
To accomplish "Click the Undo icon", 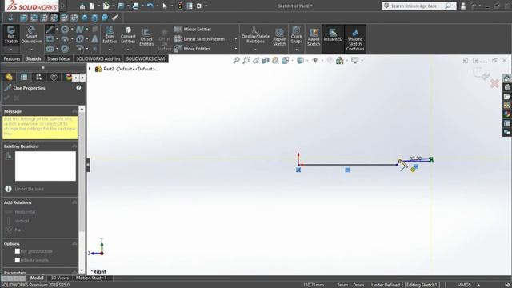I will (x=150, y=6).
